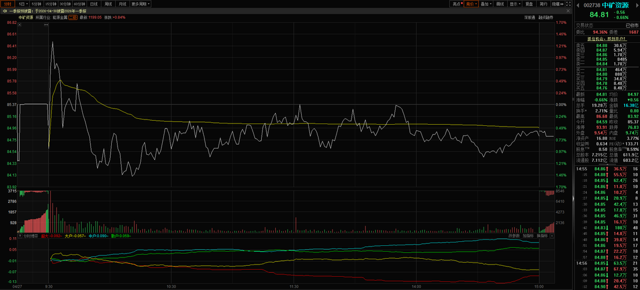Click the 180万 trade row at 84.83
Screen dimensions: 640x290
[607, 228]
